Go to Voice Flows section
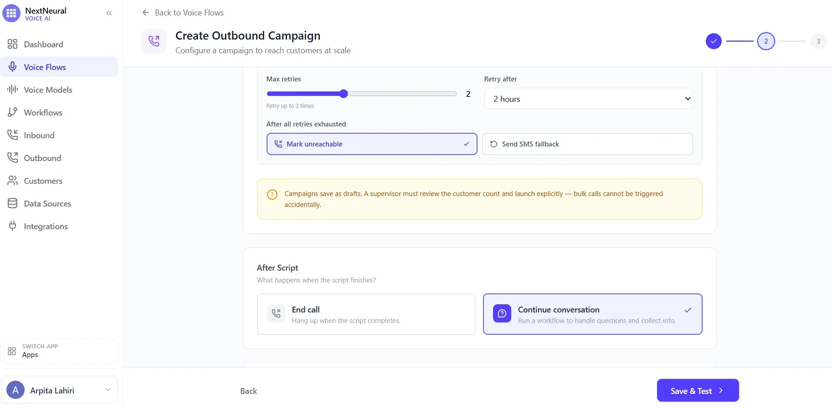 (x=59, y=67)
